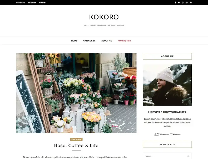Click the KOKORO site title

pos(104,17)
